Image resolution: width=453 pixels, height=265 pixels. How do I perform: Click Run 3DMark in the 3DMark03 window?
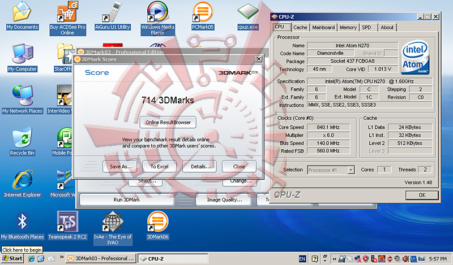126,199
